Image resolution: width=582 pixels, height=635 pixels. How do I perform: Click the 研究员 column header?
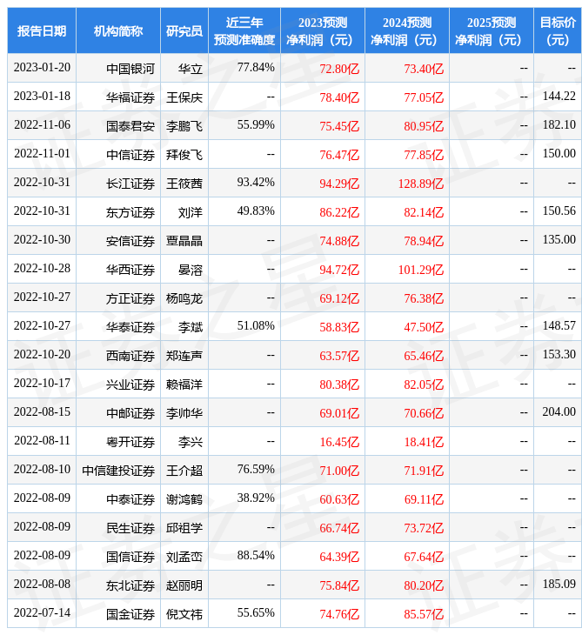click(x=184, y=30)
